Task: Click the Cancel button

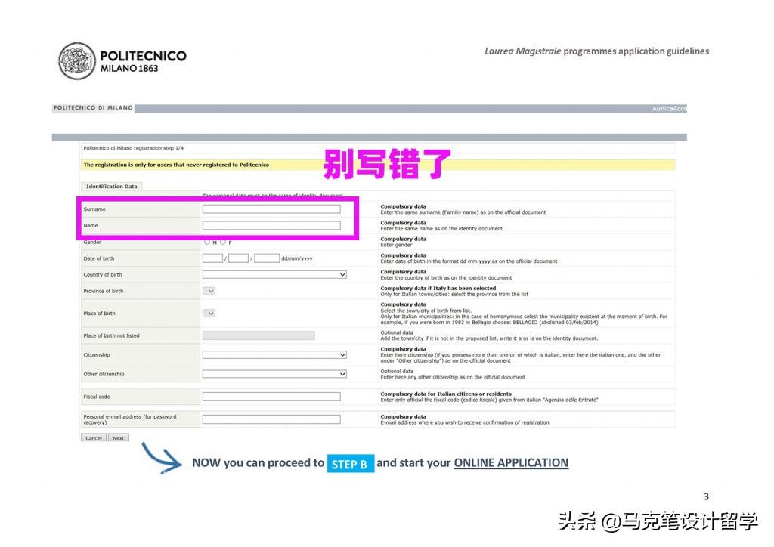Action: (93, 437)
